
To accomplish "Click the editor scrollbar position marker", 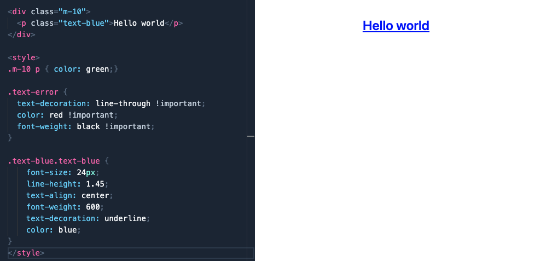I will tap(251, 135).
